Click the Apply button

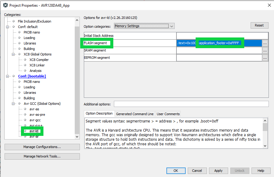(218, 171)
